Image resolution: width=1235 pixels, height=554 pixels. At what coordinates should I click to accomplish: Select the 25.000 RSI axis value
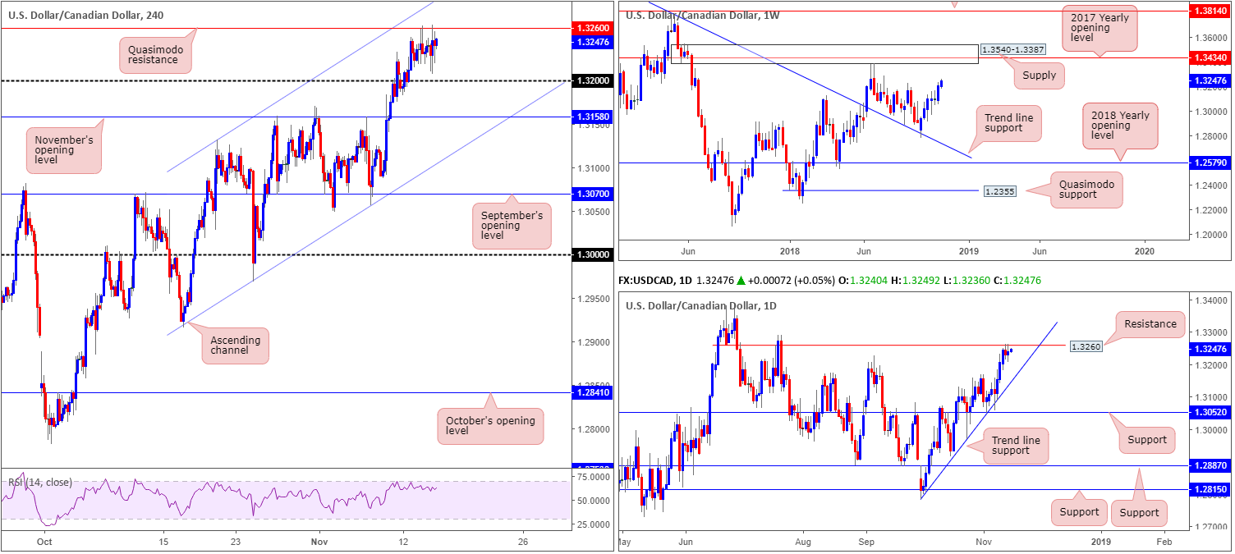(593, 524)
